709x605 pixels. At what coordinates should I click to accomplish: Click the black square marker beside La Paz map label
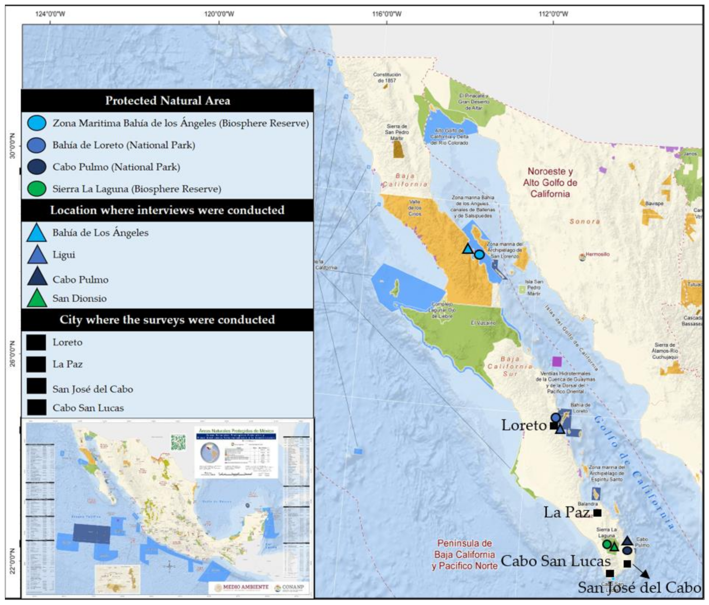pyautogui.click(x=597, y=513)
